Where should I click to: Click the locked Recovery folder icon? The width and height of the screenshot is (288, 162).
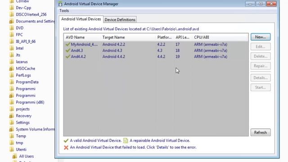12,116
